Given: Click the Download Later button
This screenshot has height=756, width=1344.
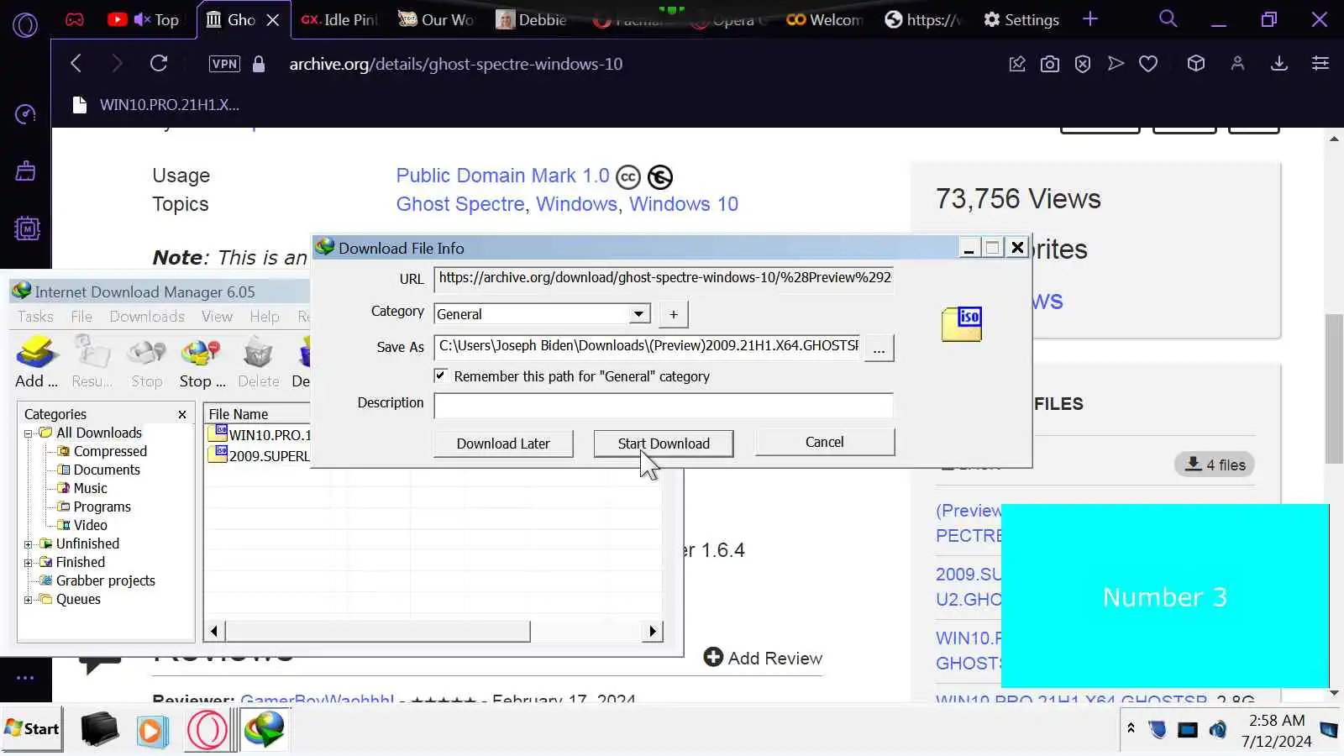Looking at the screenshot, I should tap(503, 444).
